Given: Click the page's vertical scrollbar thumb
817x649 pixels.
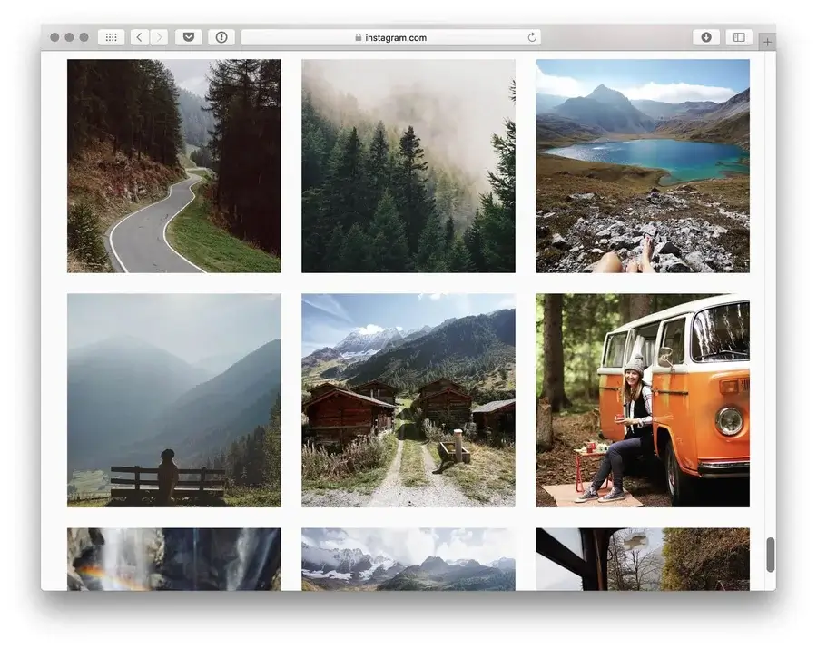Looking at the screenshot, I should [771, 554].
